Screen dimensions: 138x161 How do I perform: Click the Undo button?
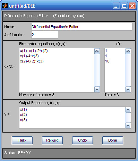tap(83, 140)
